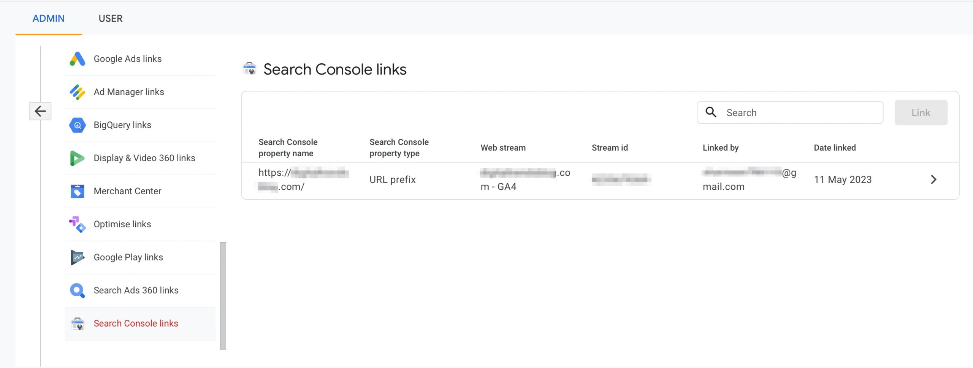The height and width of the screenshot is (368, 973).
Task: Open Merchant Center
Action: [127, 191]
